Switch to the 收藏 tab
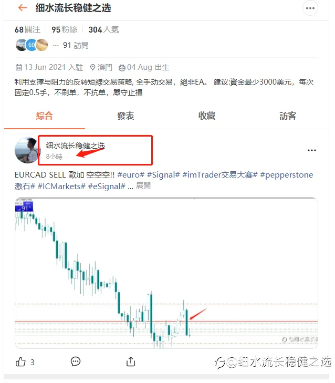This screenshot has width=335, height=383. tap(206, 116)
